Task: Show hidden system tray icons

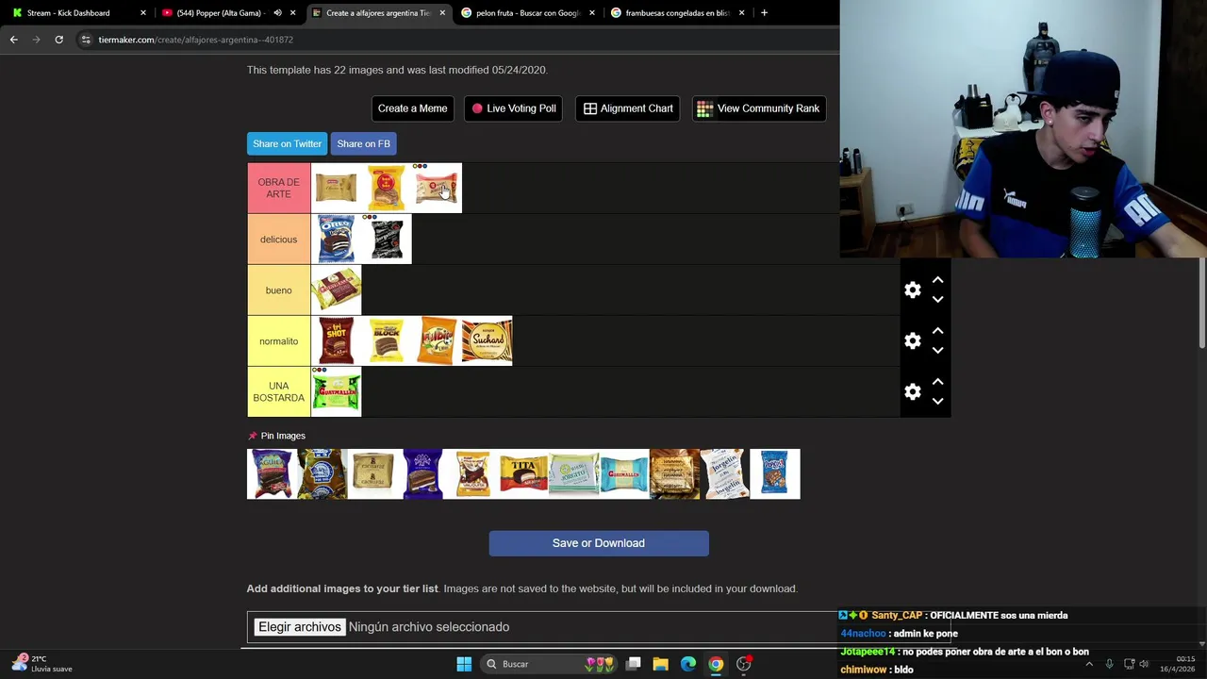Action: coord(1089,664)
